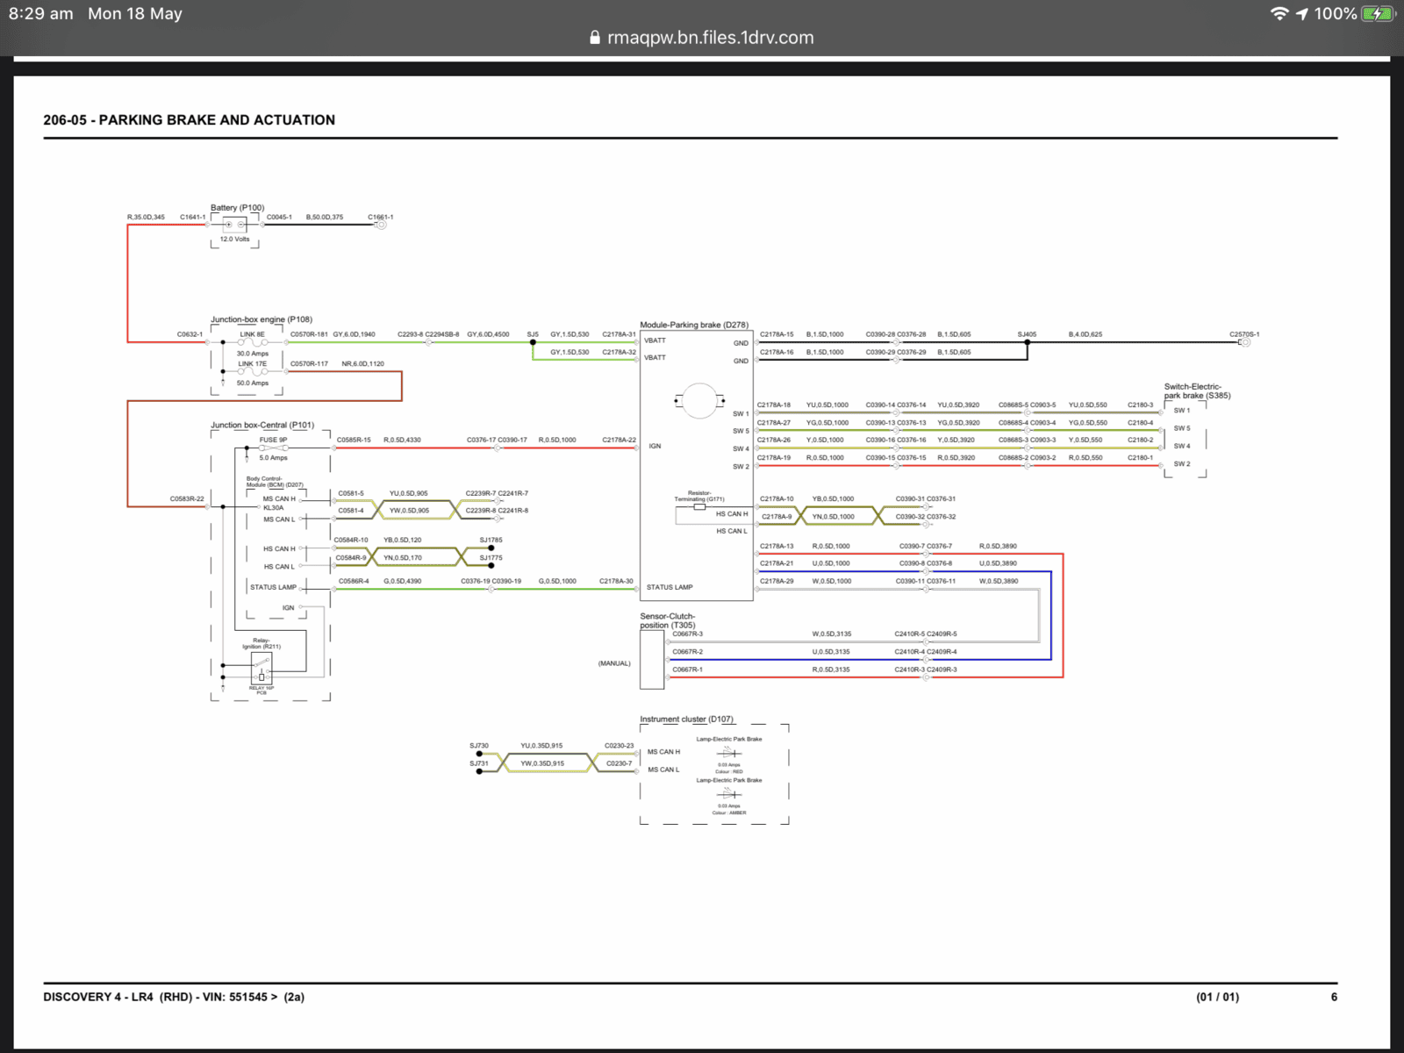Viewport: 1404px width, 1053px height.
Task: Tap the Wi-Fi status icon
Action: [x=1280, y=13]
